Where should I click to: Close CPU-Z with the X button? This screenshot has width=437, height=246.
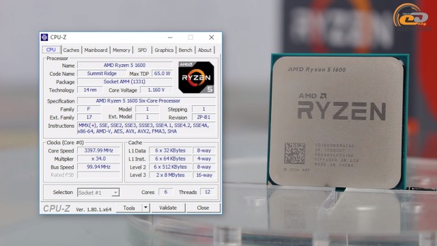[212, 38]
